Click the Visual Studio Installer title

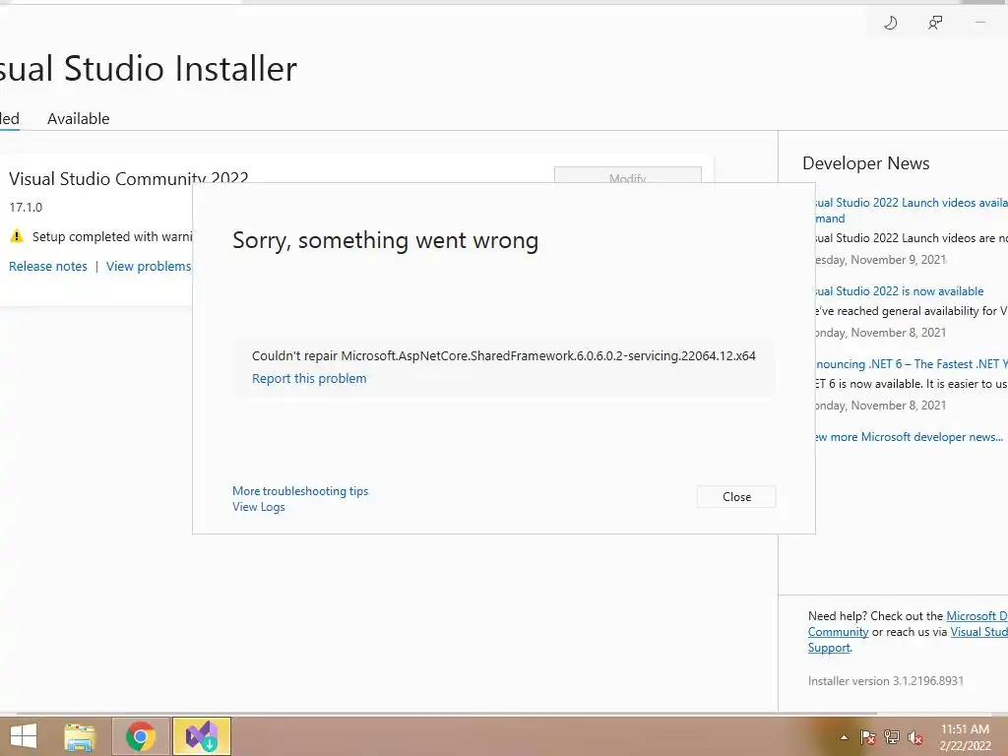149,68
